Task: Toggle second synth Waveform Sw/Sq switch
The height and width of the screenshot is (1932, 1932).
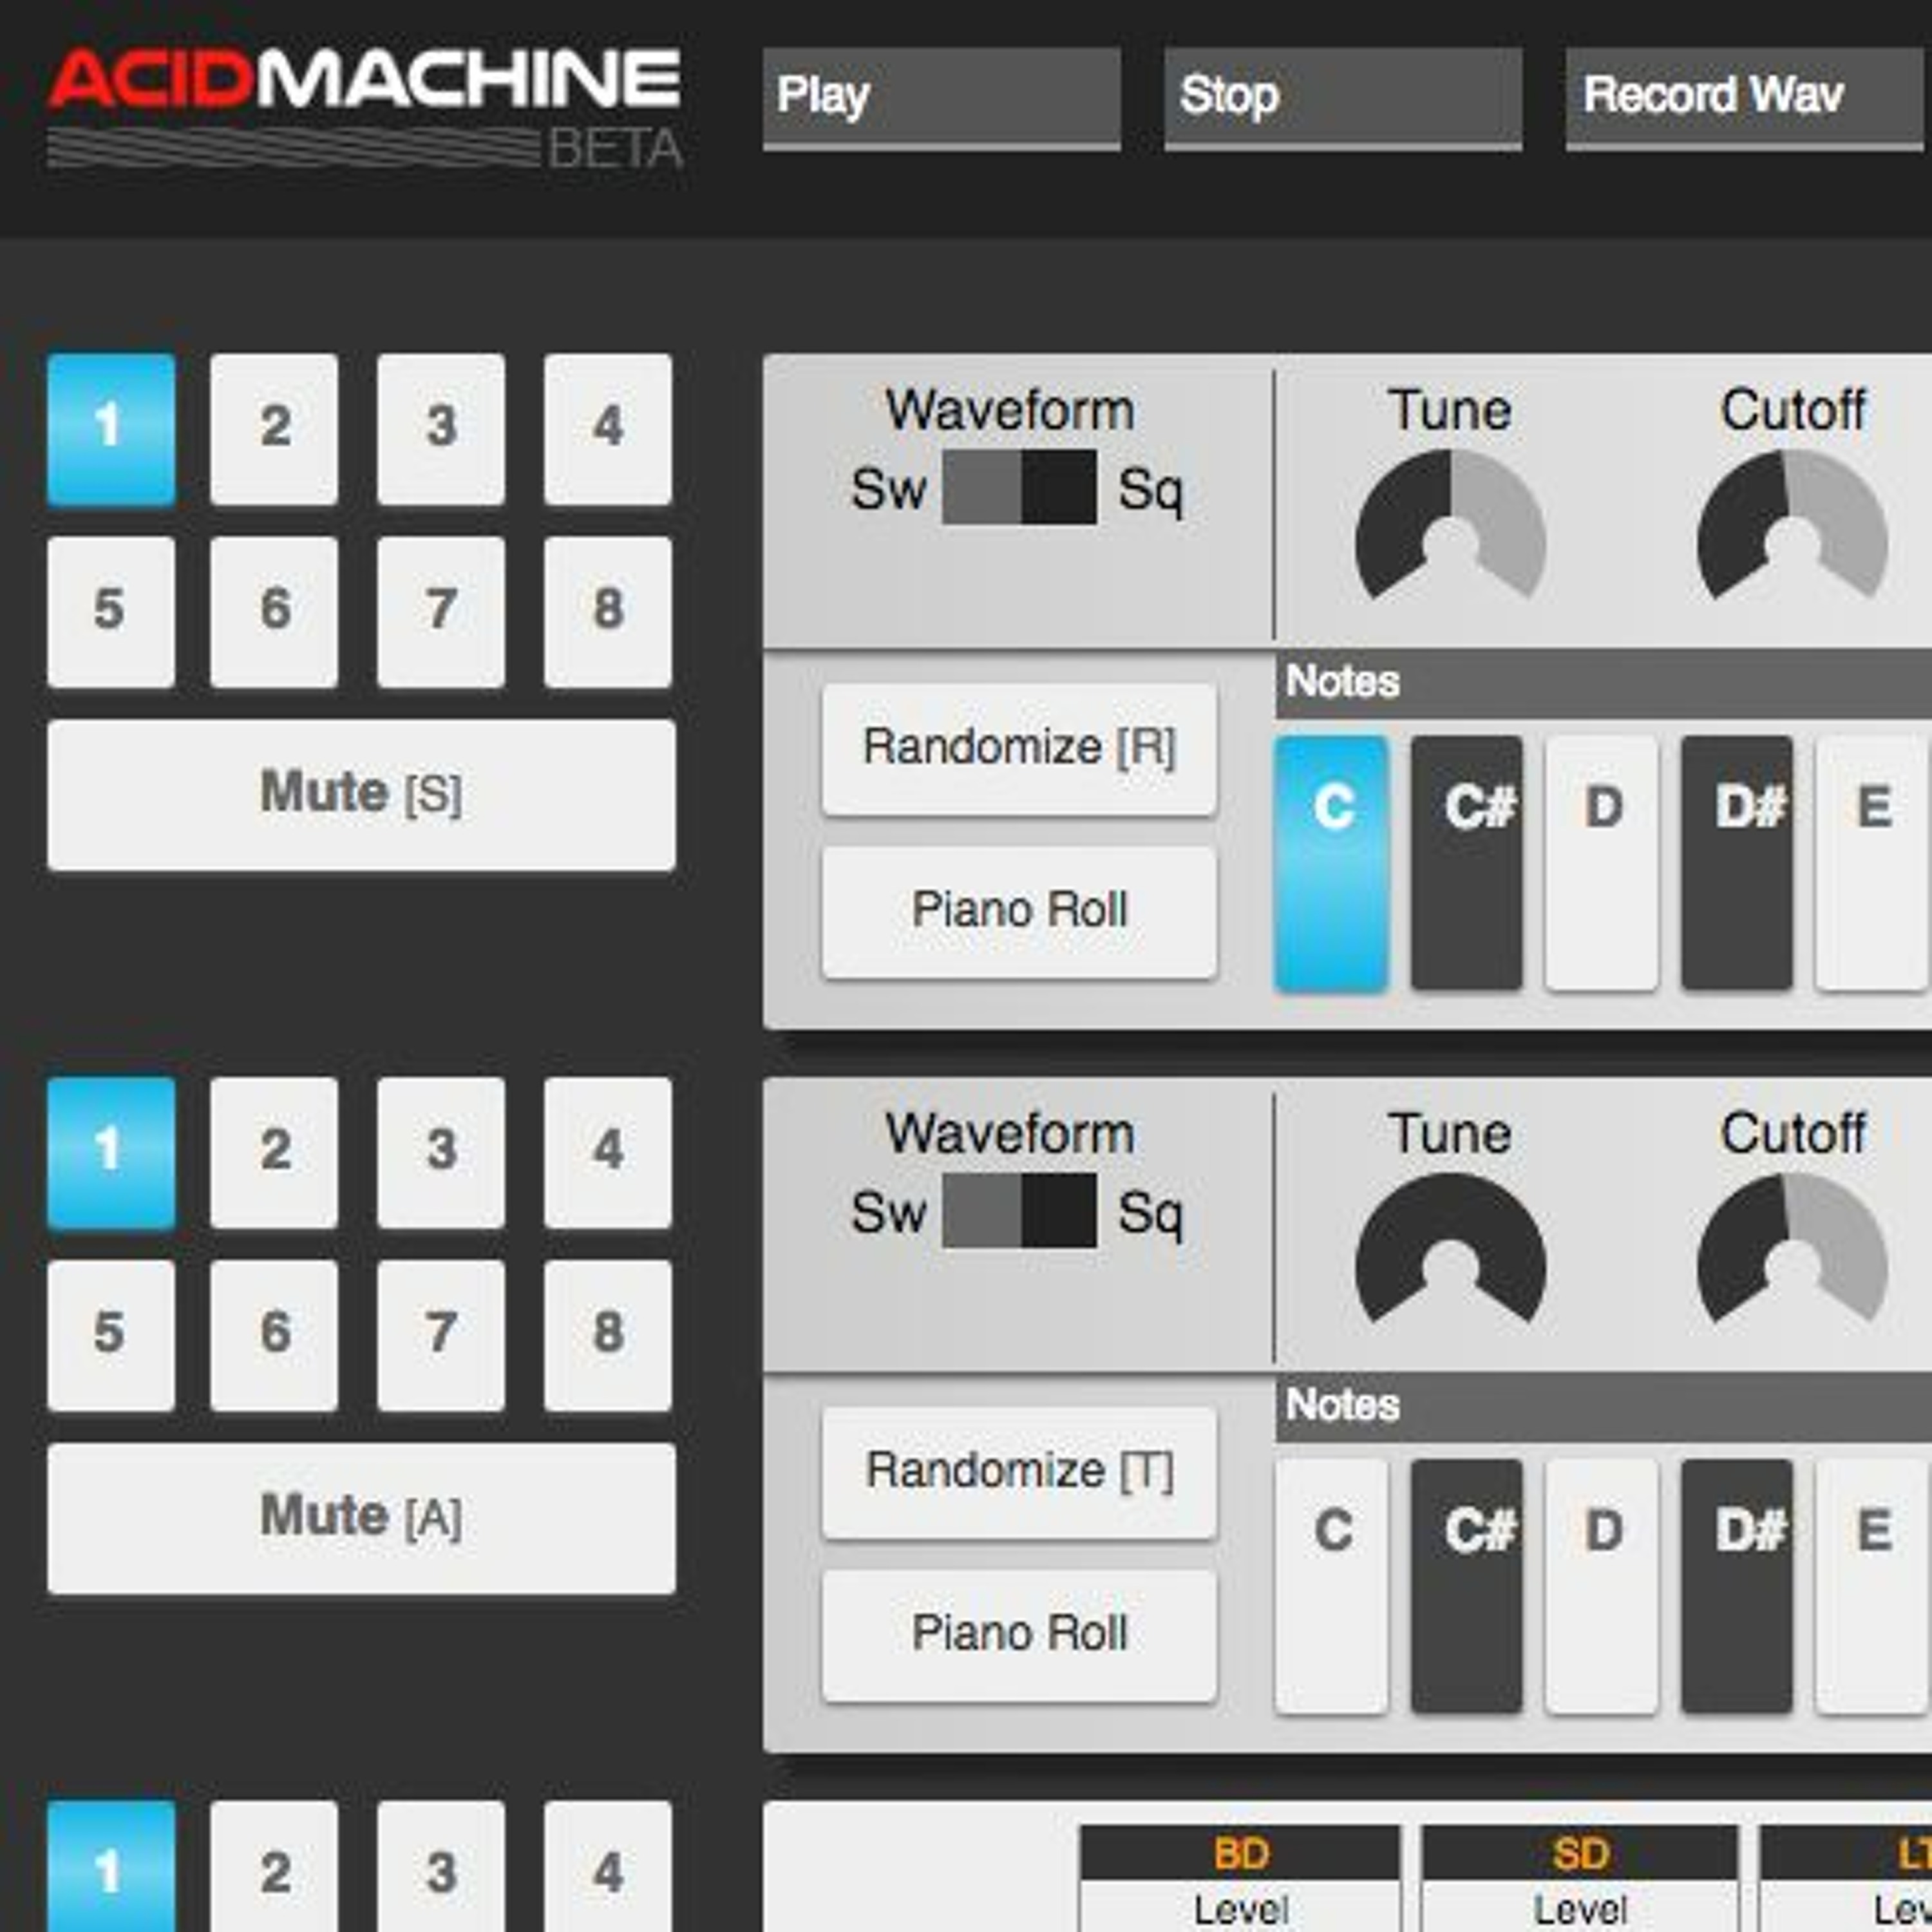Action: [x=1019, y=1211]
